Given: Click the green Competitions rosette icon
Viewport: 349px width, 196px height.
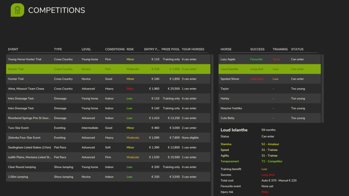Looking at the screenshot, I should click(17, 10).
